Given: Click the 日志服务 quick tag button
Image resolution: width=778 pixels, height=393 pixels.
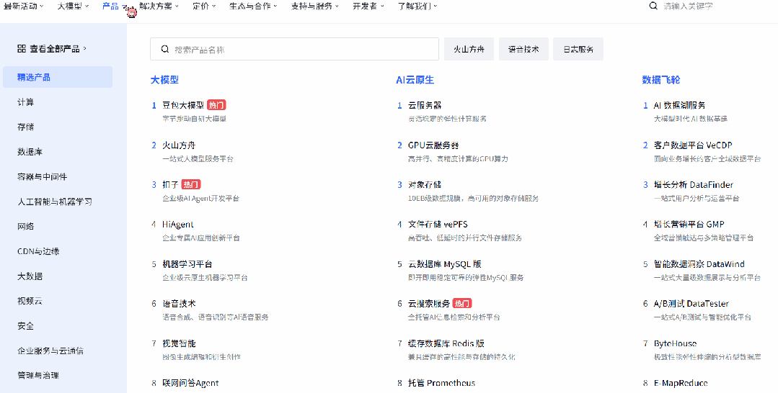Looking at the screenshot, I should click(578, 49).
